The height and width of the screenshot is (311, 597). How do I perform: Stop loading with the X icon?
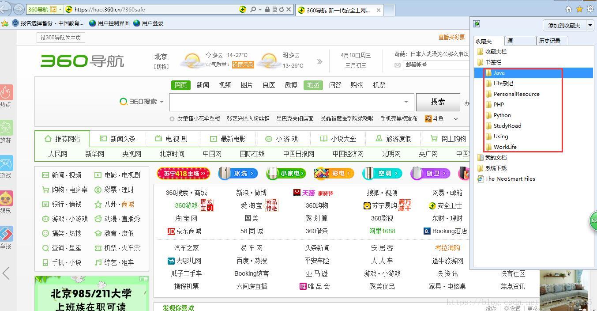pos(289,9)
